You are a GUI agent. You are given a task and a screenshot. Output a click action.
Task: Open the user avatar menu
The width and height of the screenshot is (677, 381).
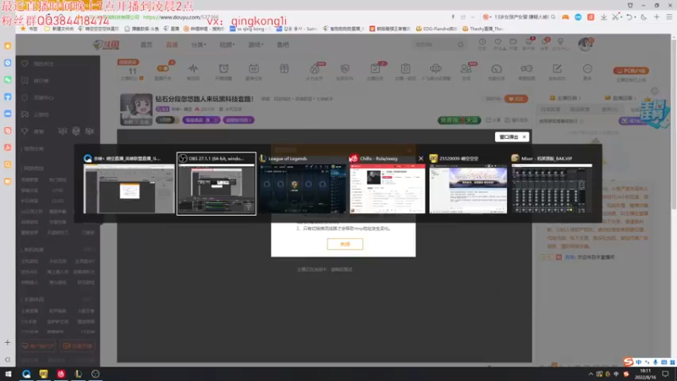[586, 44]
